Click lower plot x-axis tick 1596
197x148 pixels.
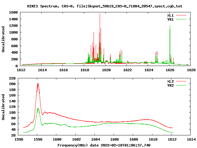(19, 139)
